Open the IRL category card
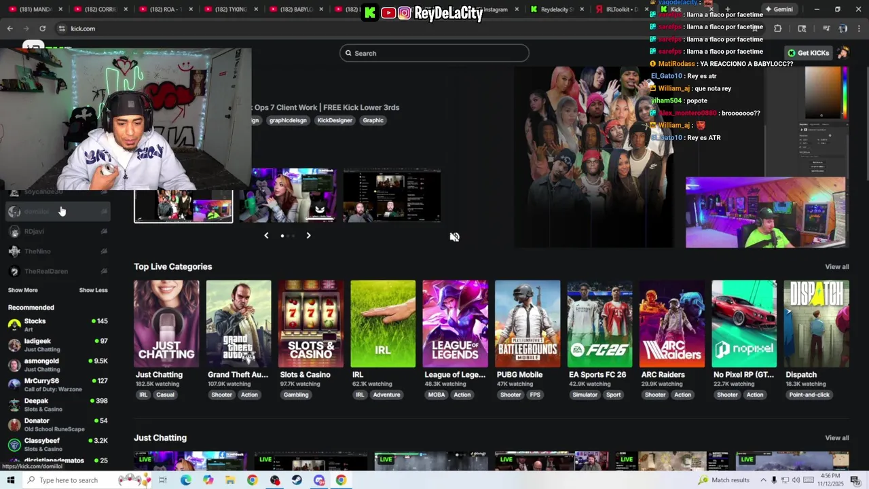Image resolution: width=869 pixels, height=489 pixels. pyautogui.click(x=383, y=324)
